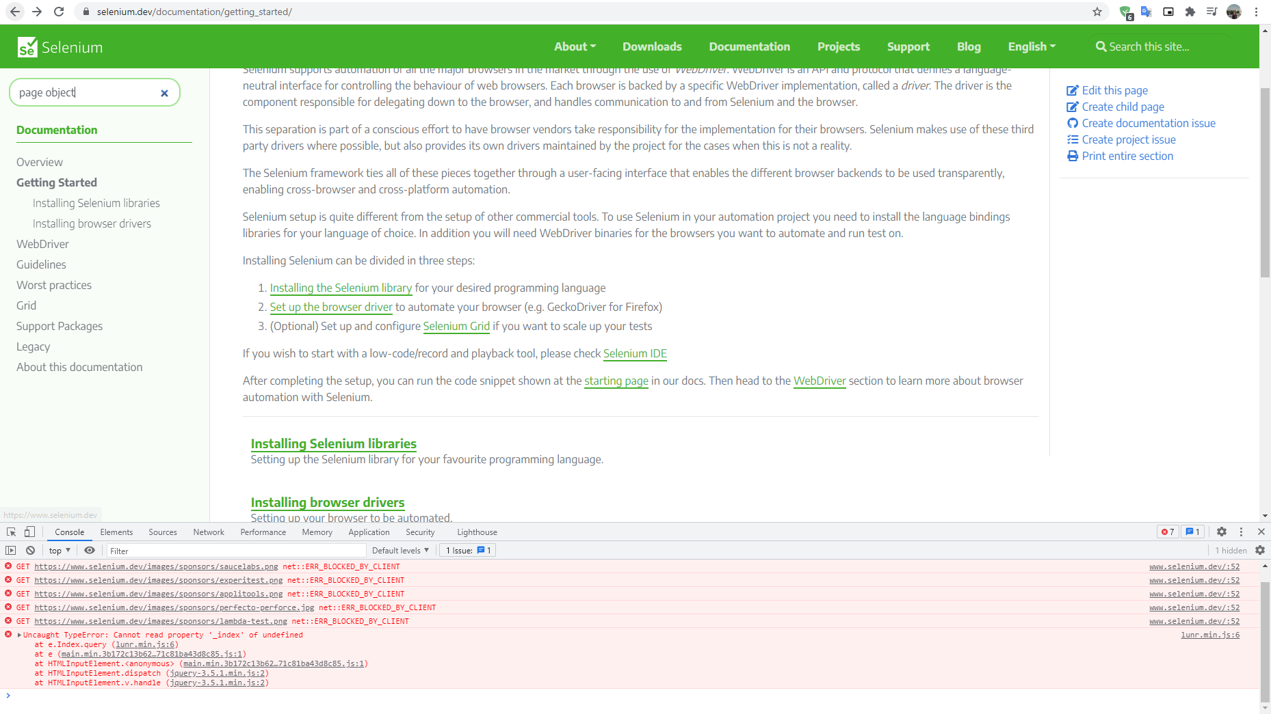Image resolution: width=1271 pixels, height=714 pixels.
Task: Clear the console using the clear icon
Action: [x=30, y=550]
